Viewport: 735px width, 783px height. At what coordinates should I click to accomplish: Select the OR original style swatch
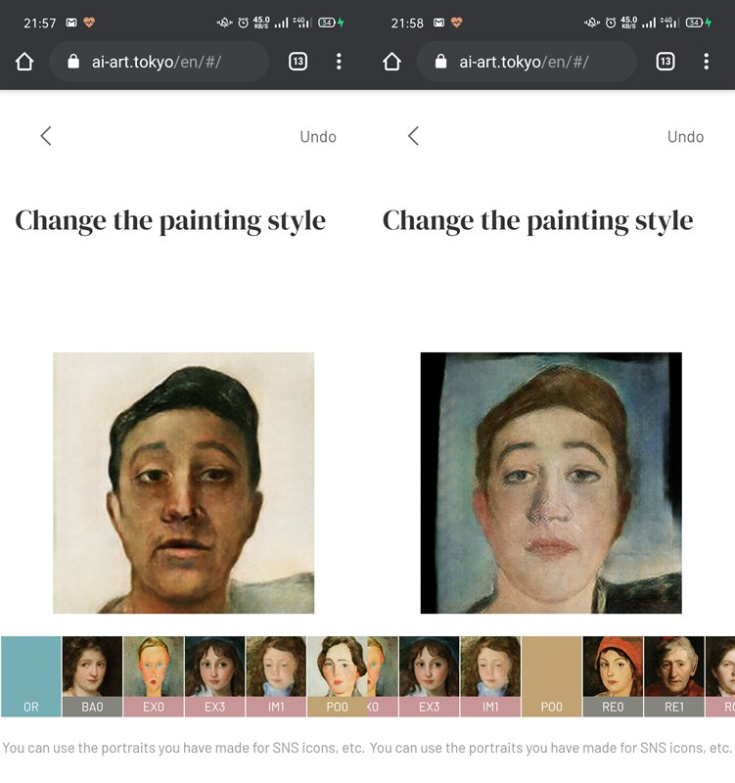coord(31,676)
